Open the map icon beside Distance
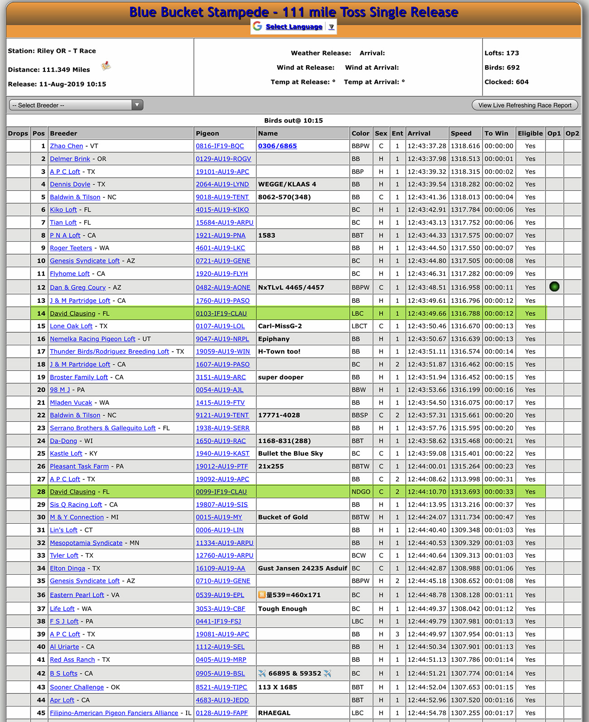The height and width of the screenshot is (722, 589). pyautogui.click(x=106, y=66)
